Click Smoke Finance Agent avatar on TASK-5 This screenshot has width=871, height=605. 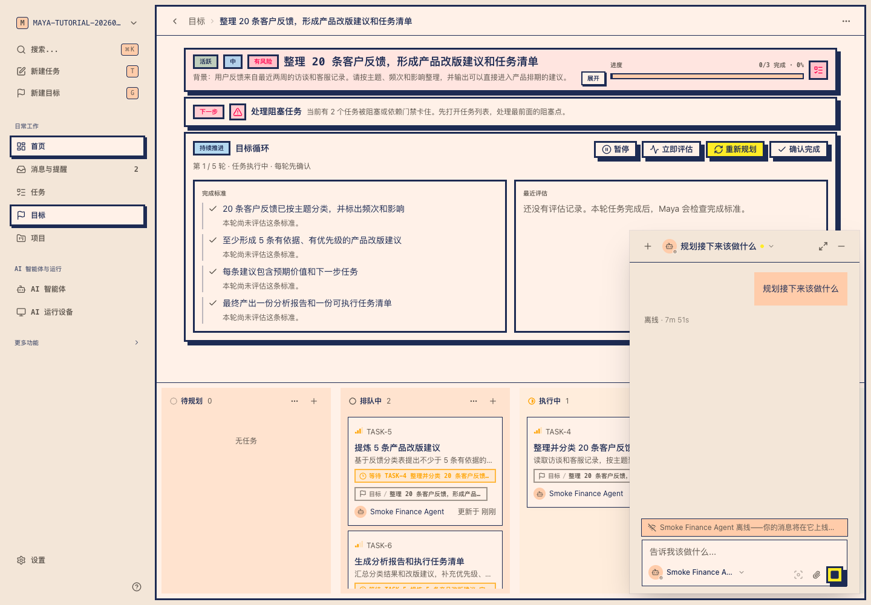pyautogui.click(x=360, y=512)
